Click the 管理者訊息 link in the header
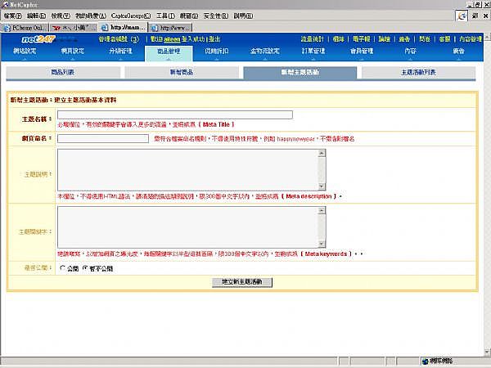491x368 pixels. 119,39
